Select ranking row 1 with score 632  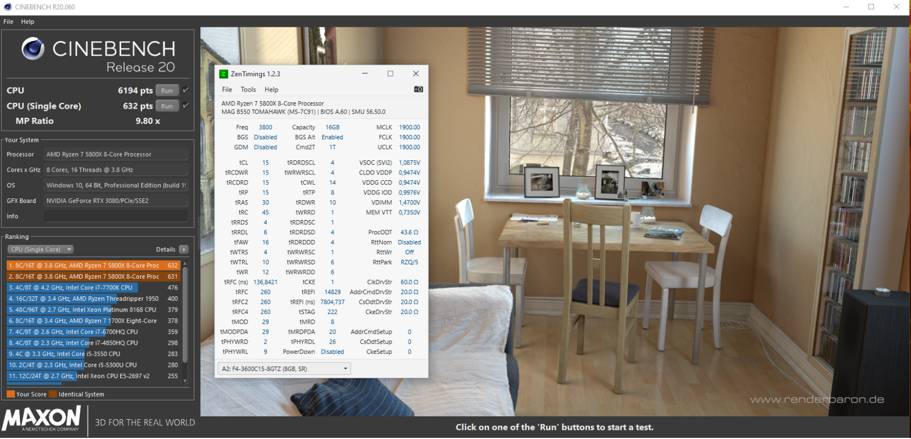pyautogui.click(x=93, y=266)
